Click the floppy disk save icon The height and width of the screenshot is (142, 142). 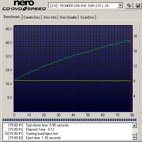(138, 6)
